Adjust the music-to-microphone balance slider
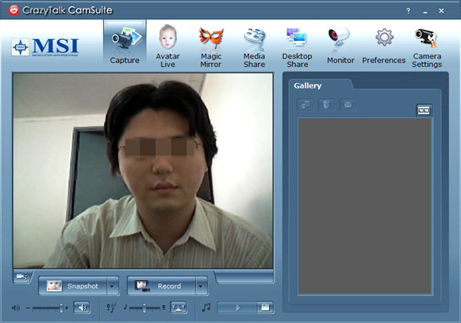Viewport: 461px width, 323px height. click(x=144, y=308)
